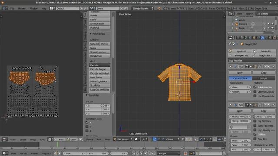Toggle Solidify modifier viewport eye icon
Screen dimensions: 278x156
(251, 105)
